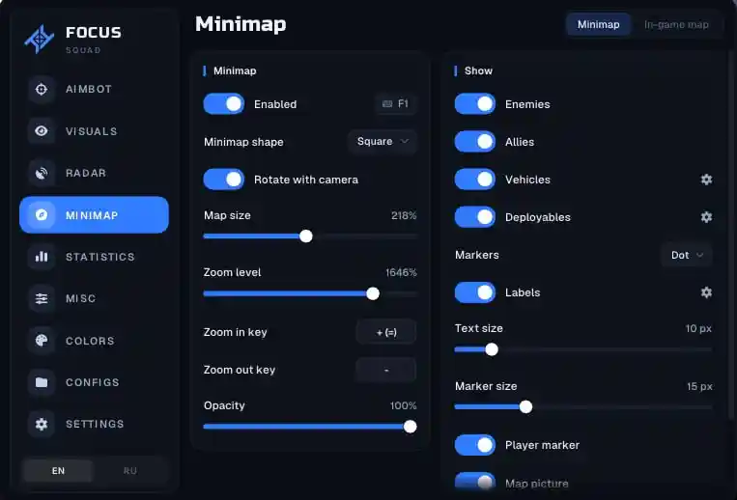Image resolution: width=737 pixels, height=500 pixels.
Task: Select the Radar dish icon
Action: [42, 173]
